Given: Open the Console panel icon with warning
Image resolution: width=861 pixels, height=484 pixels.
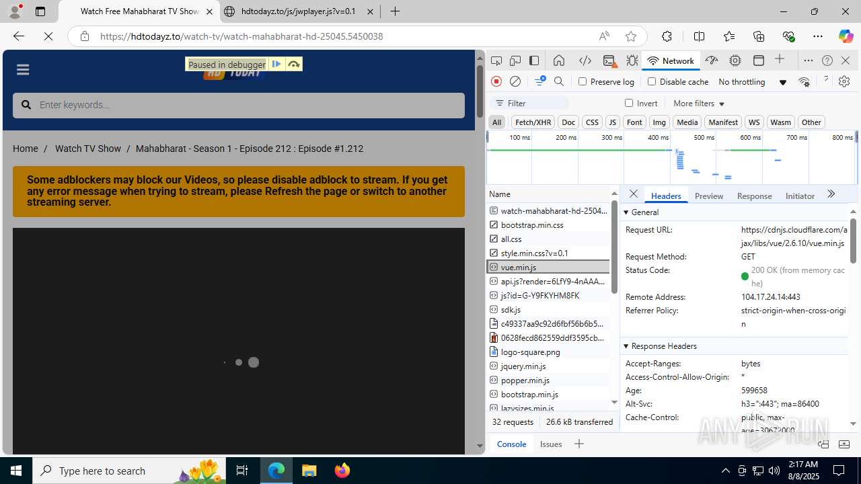Looking at the screenshot, I should tap(609, 61).
